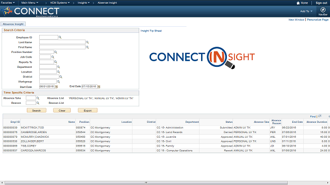Open Last Name lookup magnifier
Image resolution: width=330 pixels, height=185 pixels.
(87, 42)
